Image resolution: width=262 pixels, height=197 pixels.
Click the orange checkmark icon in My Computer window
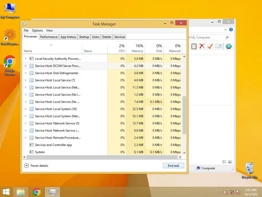point(210,46)
